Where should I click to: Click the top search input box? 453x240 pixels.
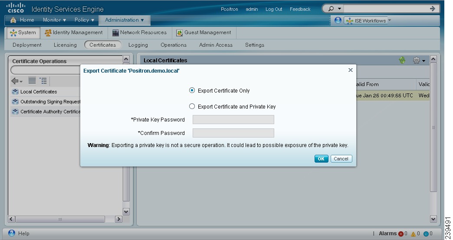point(386,9)
